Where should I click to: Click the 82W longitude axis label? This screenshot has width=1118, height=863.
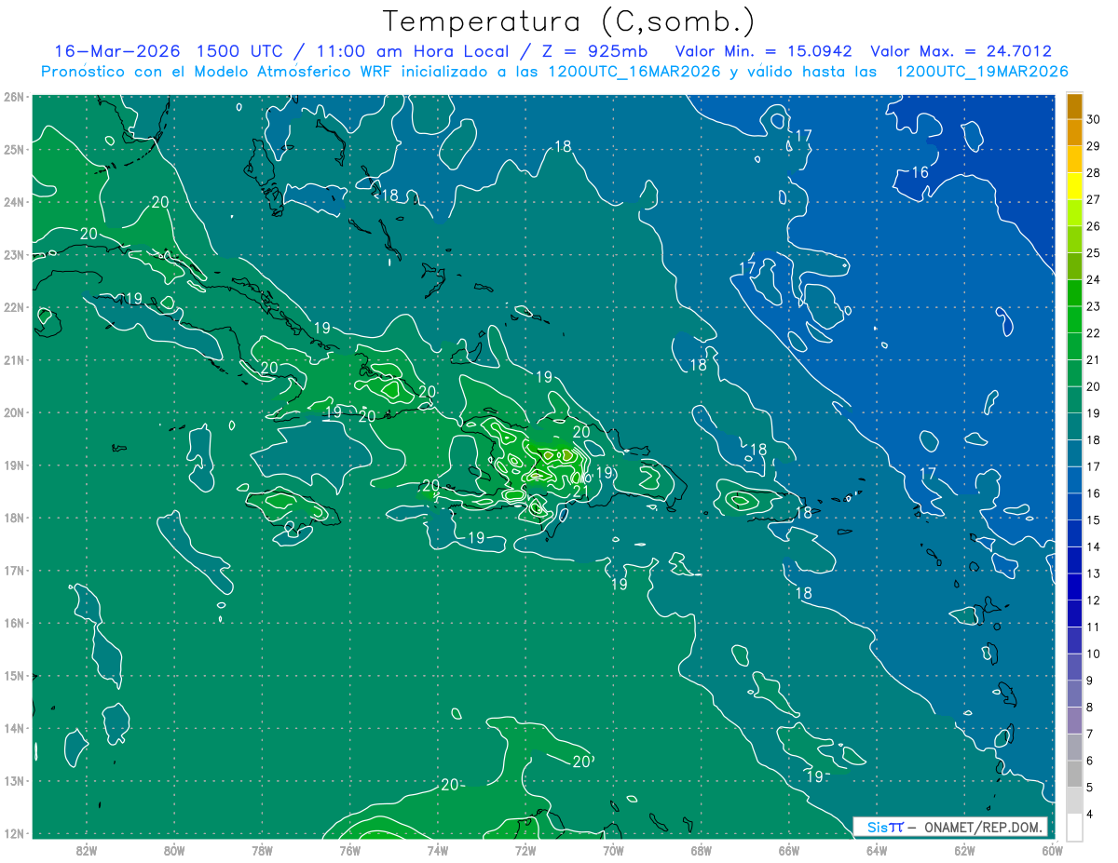point(87,849)
